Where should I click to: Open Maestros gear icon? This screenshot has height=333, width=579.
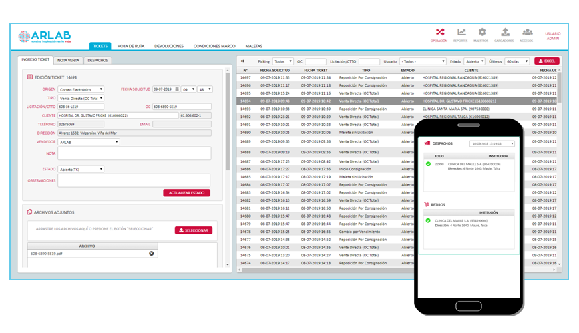point(482,32)
